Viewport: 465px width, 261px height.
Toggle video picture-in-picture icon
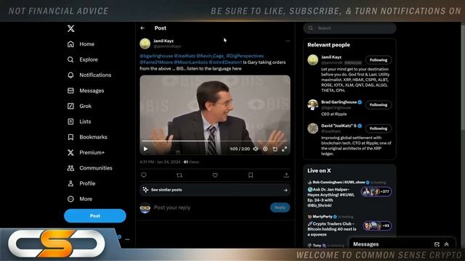click(275, 149)
